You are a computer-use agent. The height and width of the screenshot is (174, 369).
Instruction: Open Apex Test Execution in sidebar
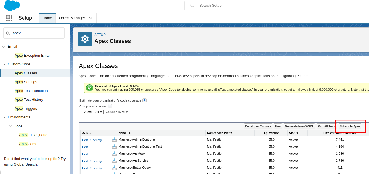click(x=31, y=91)
